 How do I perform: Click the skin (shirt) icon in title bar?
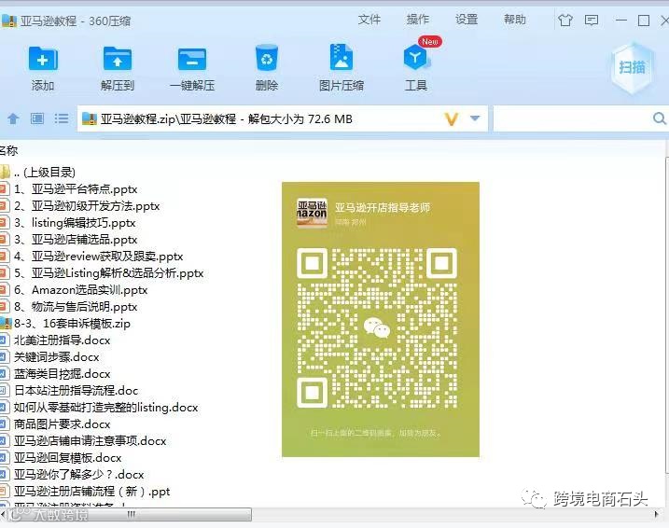point(565,20)
